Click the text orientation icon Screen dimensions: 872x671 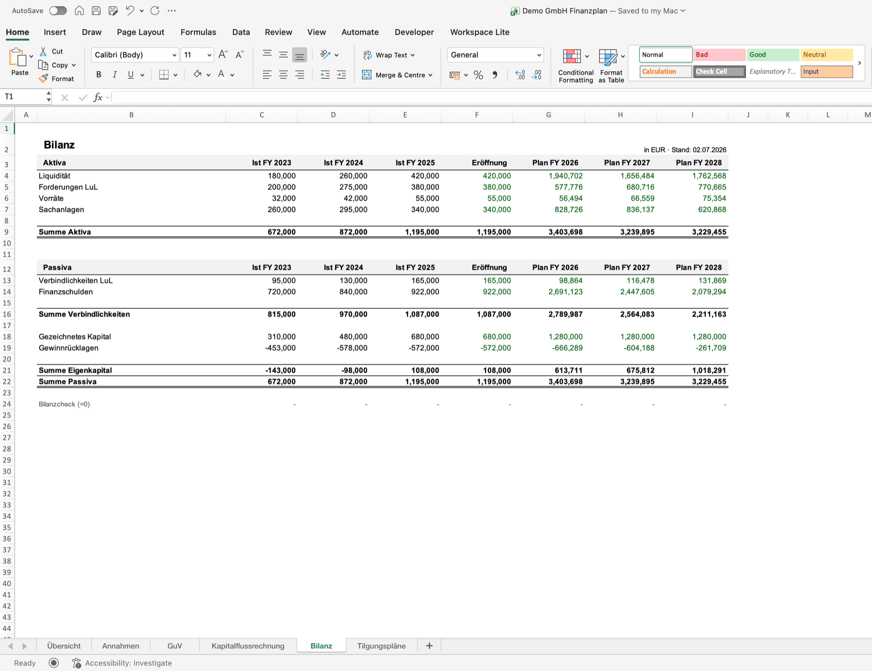pyautogui.click(x=325, y=55)
